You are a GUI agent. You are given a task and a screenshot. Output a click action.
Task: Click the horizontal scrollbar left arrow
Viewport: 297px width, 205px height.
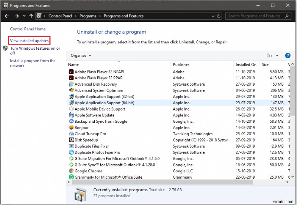point(69,182)
